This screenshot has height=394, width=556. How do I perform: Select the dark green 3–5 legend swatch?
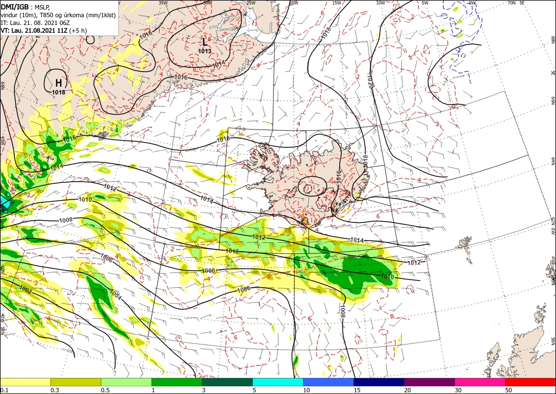tap(227, 382)
